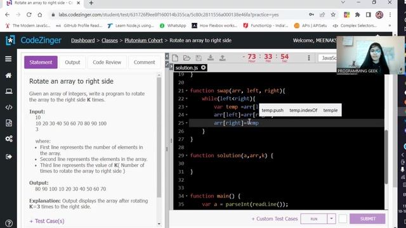Viewport: 406px width, 228px height.
Task: Choose the temp.push autocomplete suggestion
Action: (x=272, y=110)
